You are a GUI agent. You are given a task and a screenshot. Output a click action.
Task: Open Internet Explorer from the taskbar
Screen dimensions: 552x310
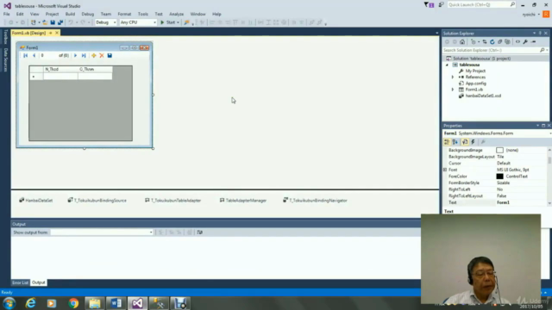[x=31, y=303]
